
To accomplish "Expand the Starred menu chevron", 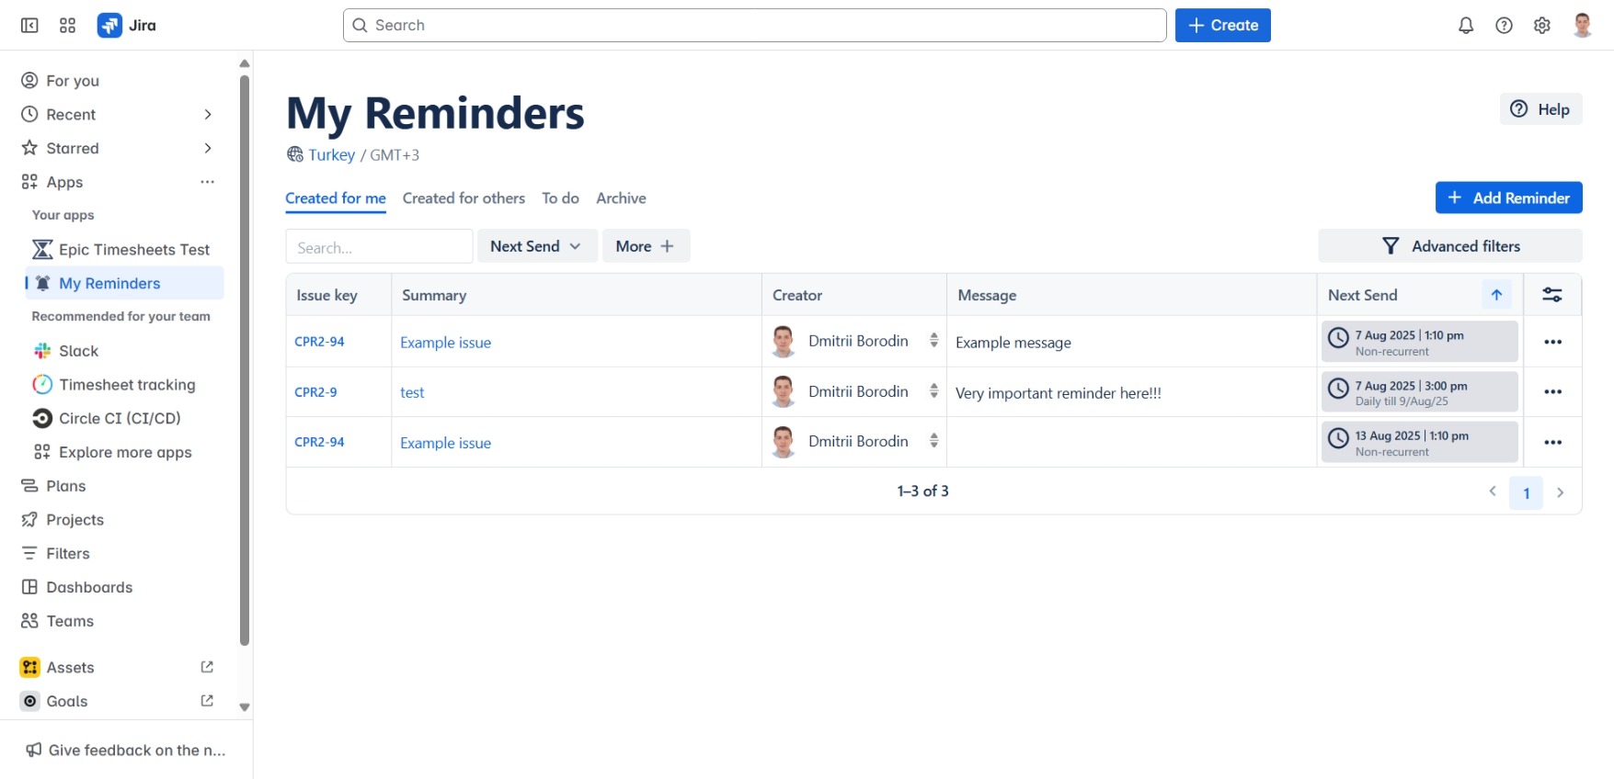I will (x=208, y=149).
